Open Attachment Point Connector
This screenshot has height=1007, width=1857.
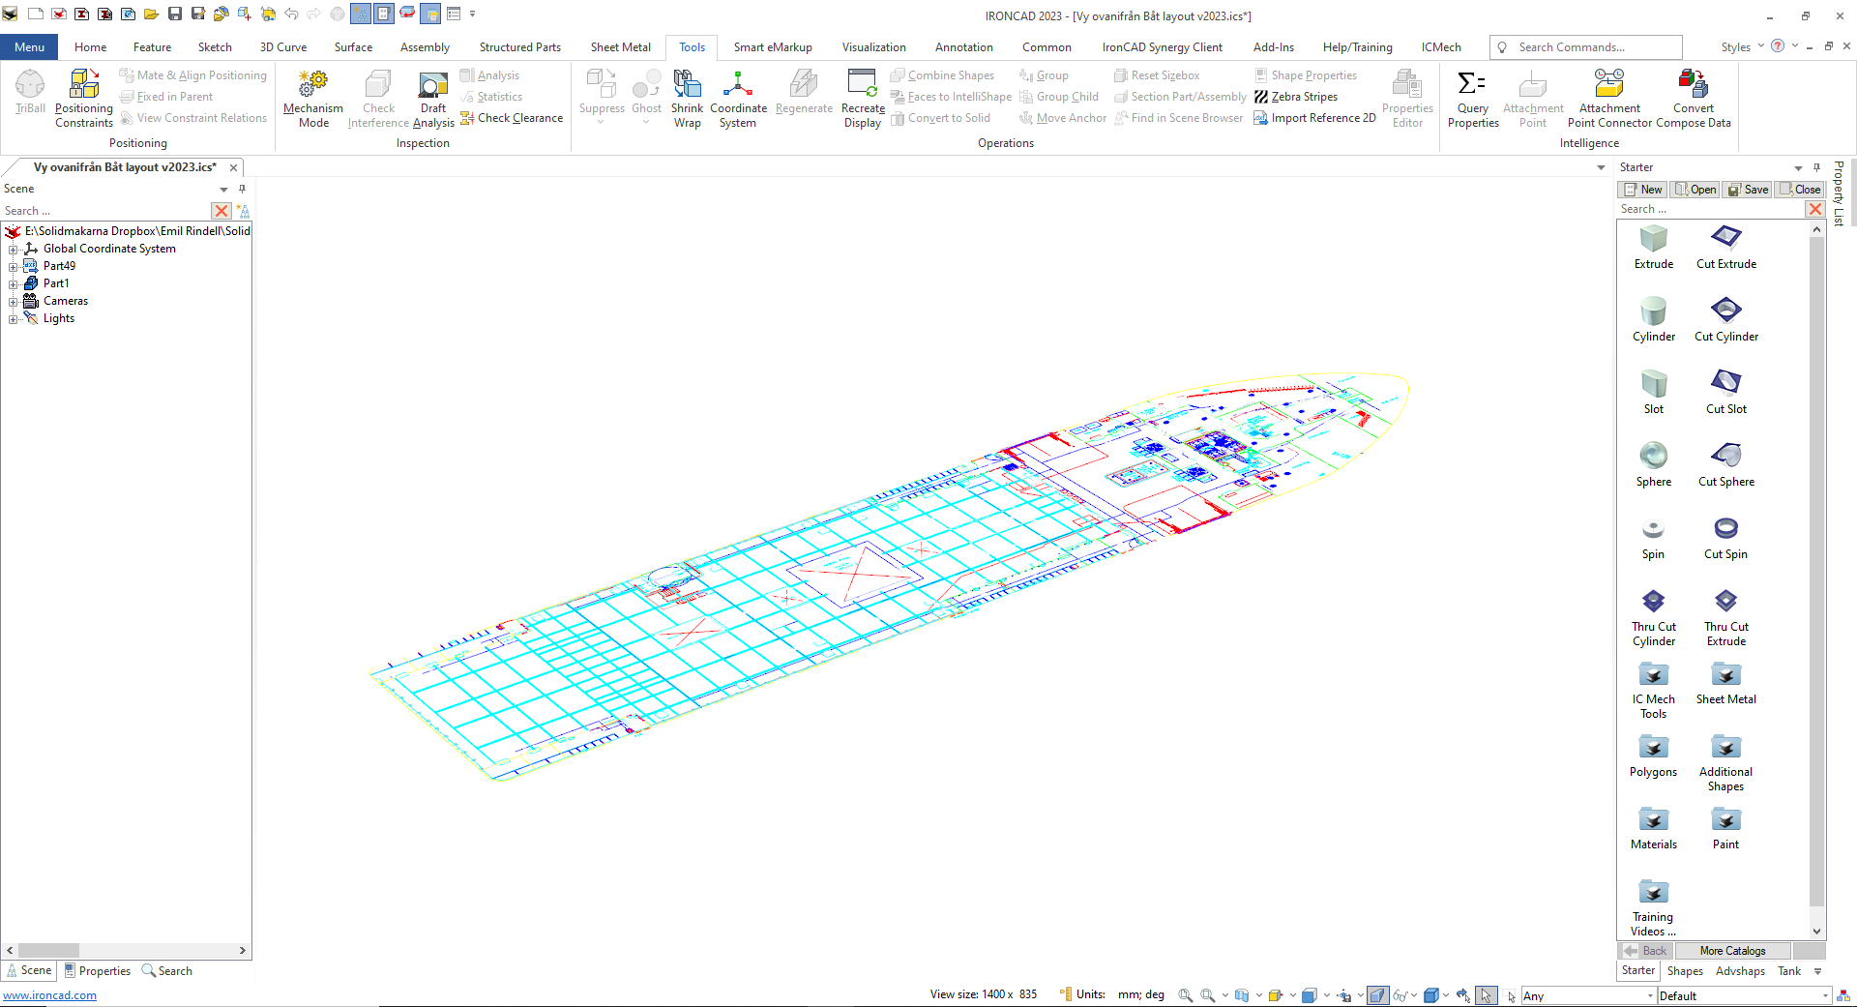[x=1609, y=99]
